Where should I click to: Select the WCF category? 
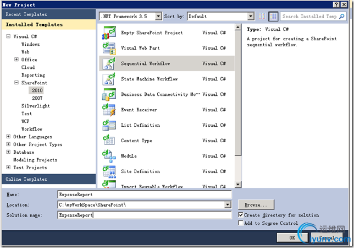click(x=25, y=121)
